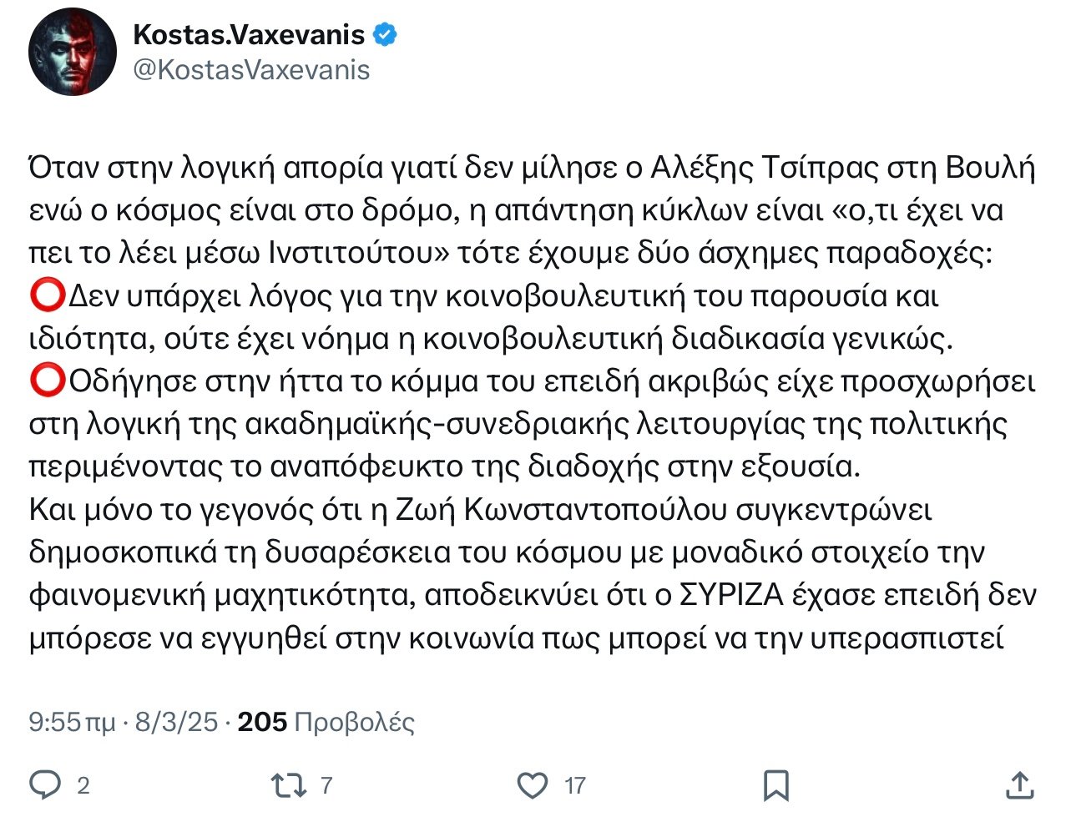Click the 8/3/25 post date
This screenshot has height=817, width=1076.
point(176,722)
